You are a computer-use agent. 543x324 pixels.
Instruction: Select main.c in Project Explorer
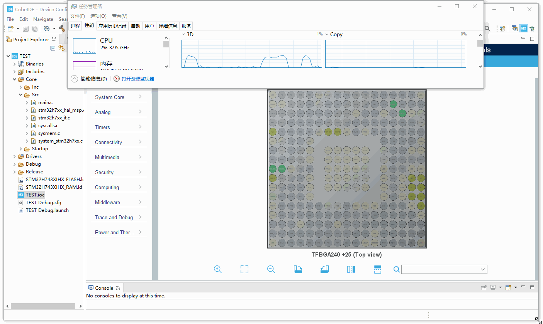[45, 102]
